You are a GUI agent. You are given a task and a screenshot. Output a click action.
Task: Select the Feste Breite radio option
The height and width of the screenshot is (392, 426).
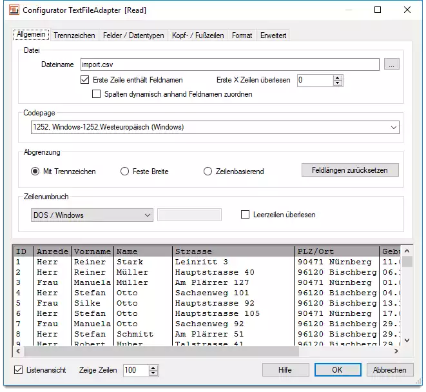click(x=125, y=171)
